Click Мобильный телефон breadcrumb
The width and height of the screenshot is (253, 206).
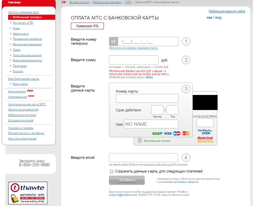tap(107, 2)
